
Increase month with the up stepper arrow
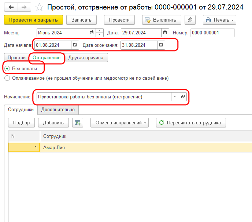tap(100, 31)
